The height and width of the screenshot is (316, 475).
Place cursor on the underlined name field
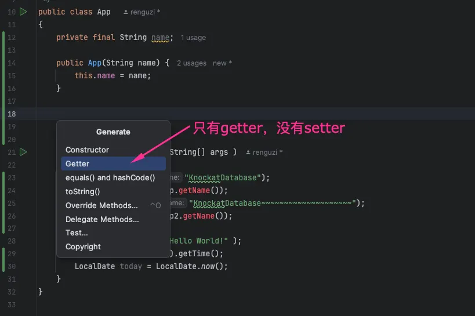pos(159,37)
